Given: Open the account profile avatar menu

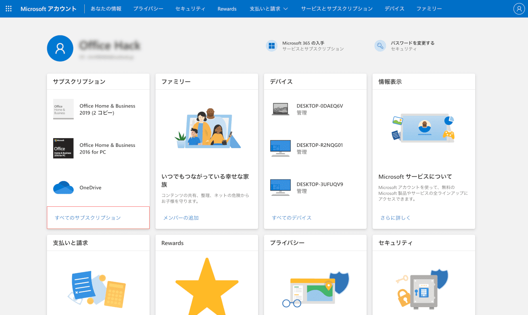Looking at the screenshot, I should pos(519,9).
